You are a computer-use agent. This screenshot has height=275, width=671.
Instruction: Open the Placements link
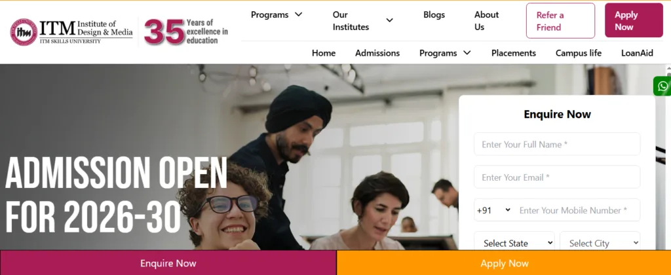pos(514,53)
